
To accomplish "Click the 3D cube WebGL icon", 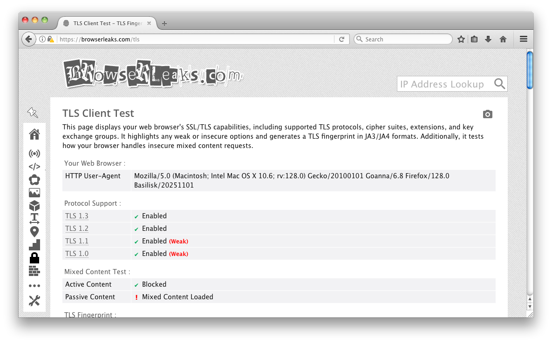I will (34, 206).
